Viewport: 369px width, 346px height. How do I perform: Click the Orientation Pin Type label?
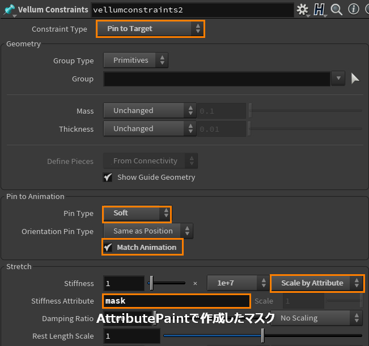point(57,232)
